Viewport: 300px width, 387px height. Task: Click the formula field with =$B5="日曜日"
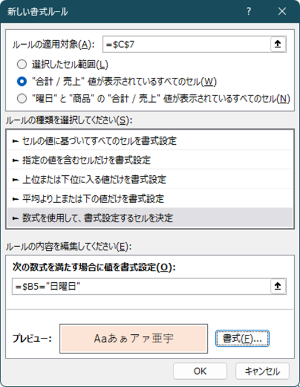click(141, 286)
